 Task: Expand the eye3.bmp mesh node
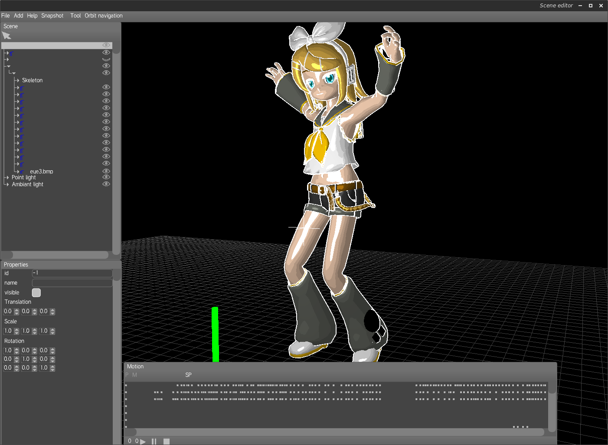point(18,172)
